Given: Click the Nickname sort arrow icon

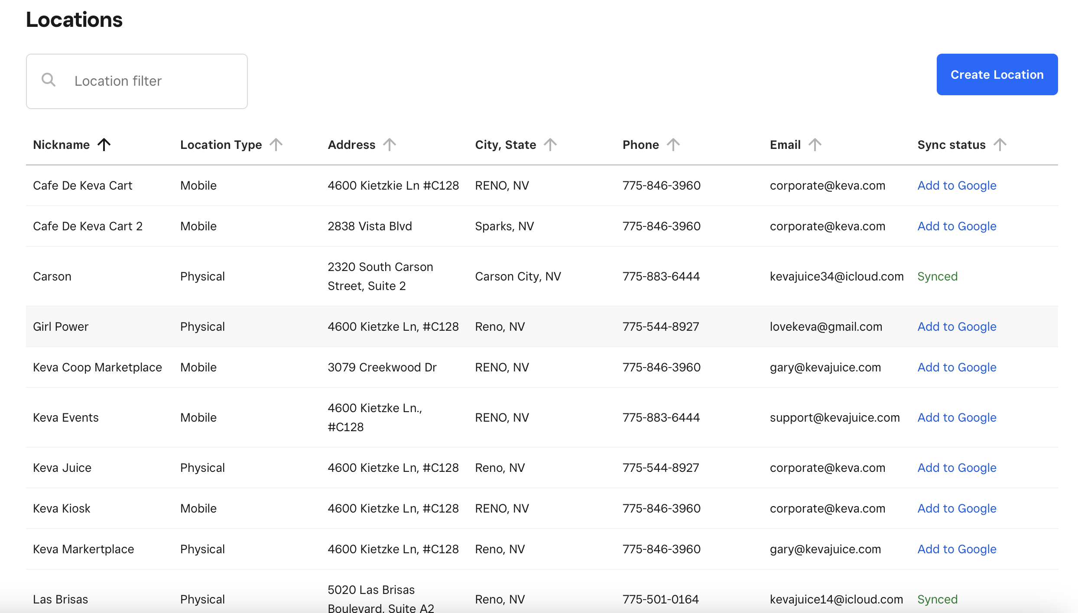Looking at the screenshot, I should (104, 145).
